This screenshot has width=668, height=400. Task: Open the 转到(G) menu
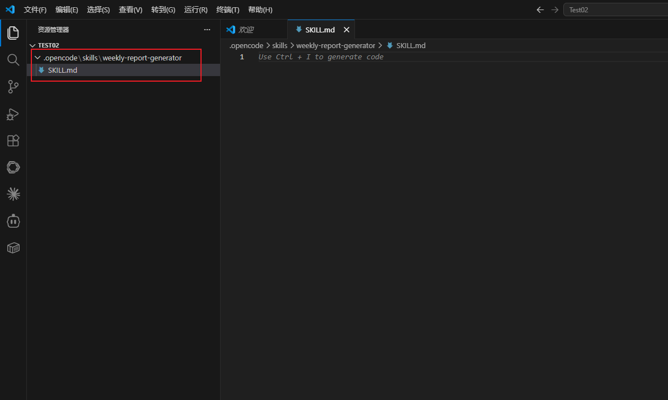coord(163,10)
